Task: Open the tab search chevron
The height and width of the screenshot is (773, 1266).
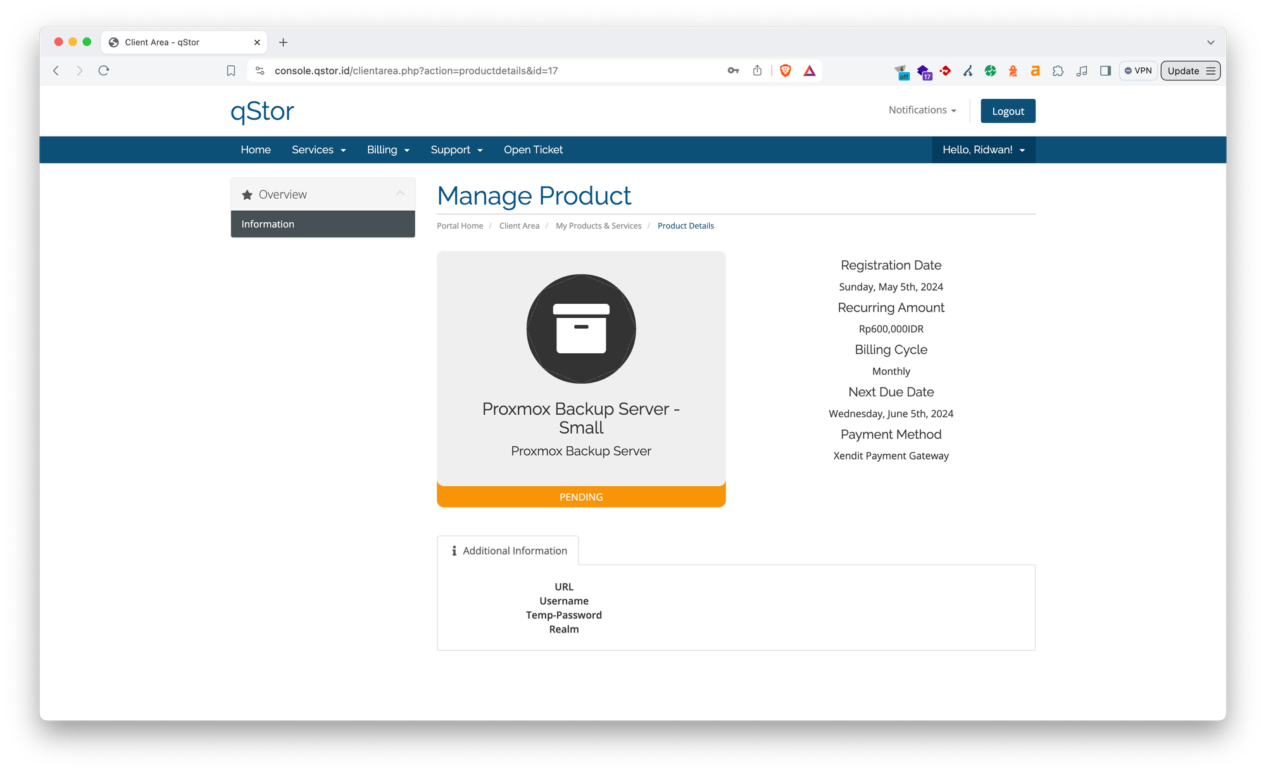Action: pos(1210,42)
